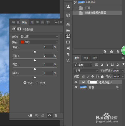
Task: Switch to the 通道 tab
Action: [x=86, y=58]
